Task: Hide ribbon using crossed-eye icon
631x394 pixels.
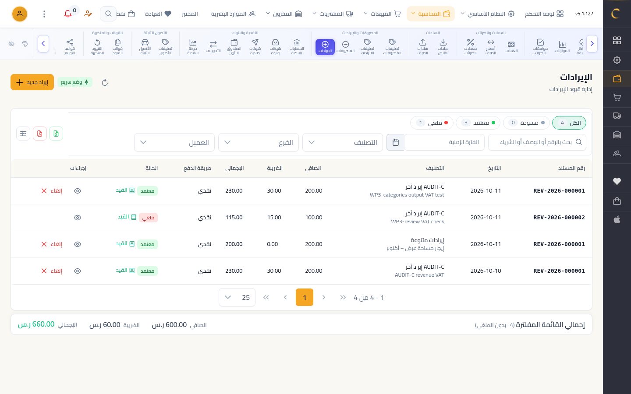Action: [11, 44]
